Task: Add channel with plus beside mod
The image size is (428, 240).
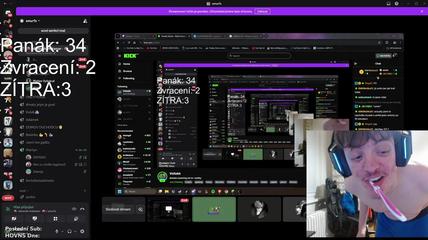Action: pos(85,191)
